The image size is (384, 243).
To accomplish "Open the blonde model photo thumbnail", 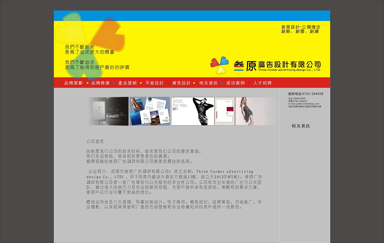I will (x=256, y=111).
